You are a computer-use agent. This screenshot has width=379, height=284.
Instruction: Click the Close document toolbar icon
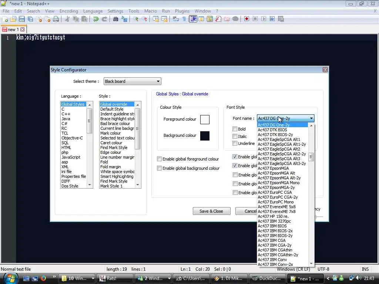(39, 19)
